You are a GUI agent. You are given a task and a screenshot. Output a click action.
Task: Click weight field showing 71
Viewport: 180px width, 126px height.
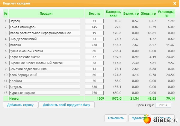[x=94, y=21]
